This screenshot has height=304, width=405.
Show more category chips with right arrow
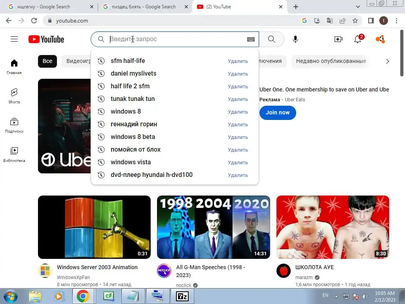pyautogui.click(x=387, y=61)
